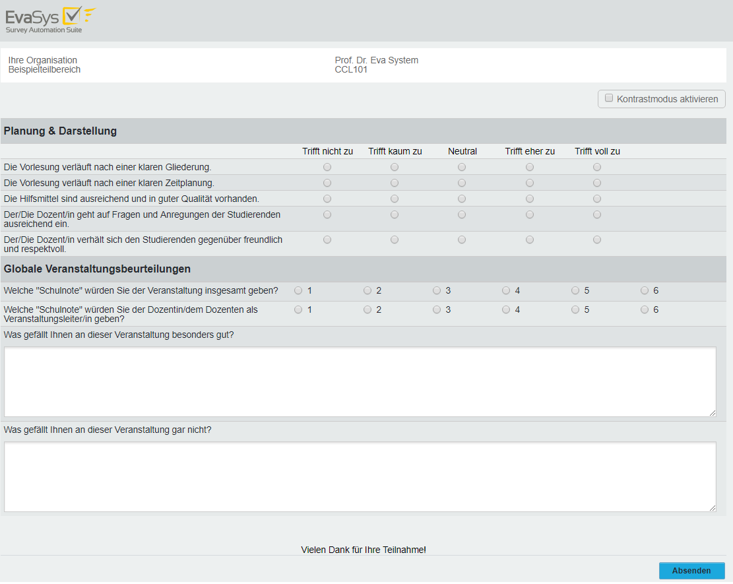
Task: Give the Veranstaltung Schulnote 4
Action: pos(506,290)
